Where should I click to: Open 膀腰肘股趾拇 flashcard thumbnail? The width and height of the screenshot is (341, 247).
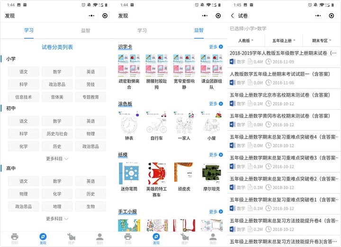pyautogui.click(x=157, y=65)
